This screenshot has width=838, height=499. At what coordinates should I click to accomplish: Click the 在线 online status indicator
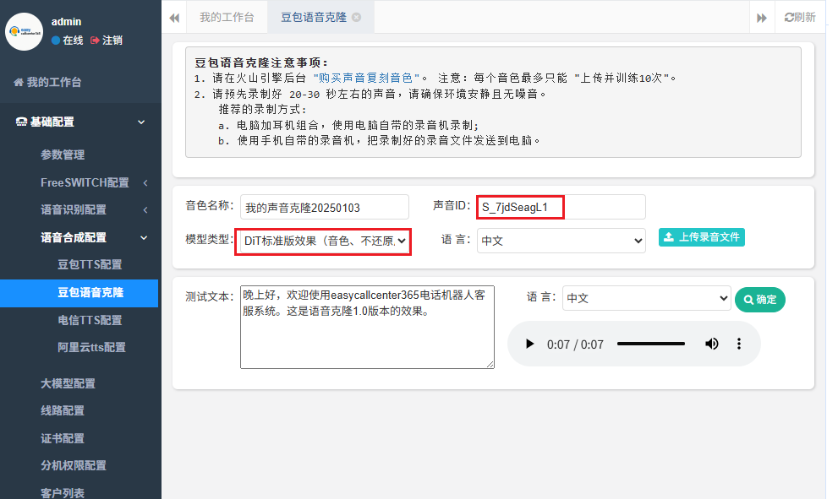pyautogui.click(x=68, y=40)
